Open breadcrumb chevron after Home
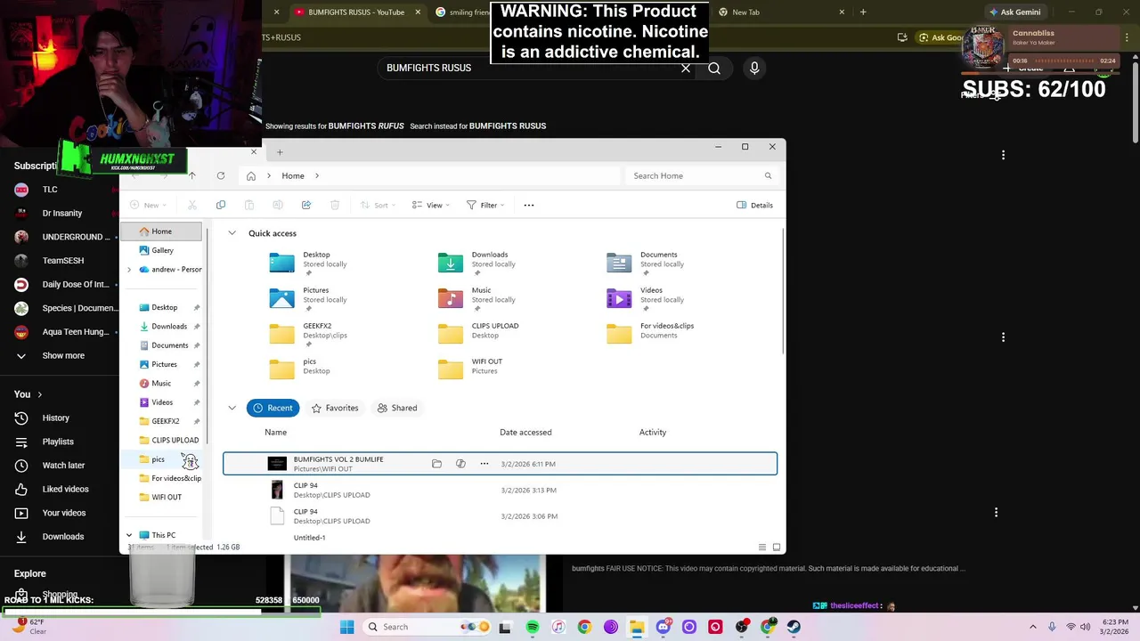Image resolution: width=1140 pixels, height=641 pixels. pyautogui.click(x=316, y=175)
